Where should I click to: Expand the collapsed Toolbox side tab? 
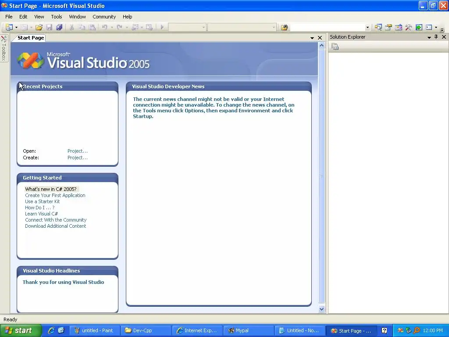pos(4,48)
